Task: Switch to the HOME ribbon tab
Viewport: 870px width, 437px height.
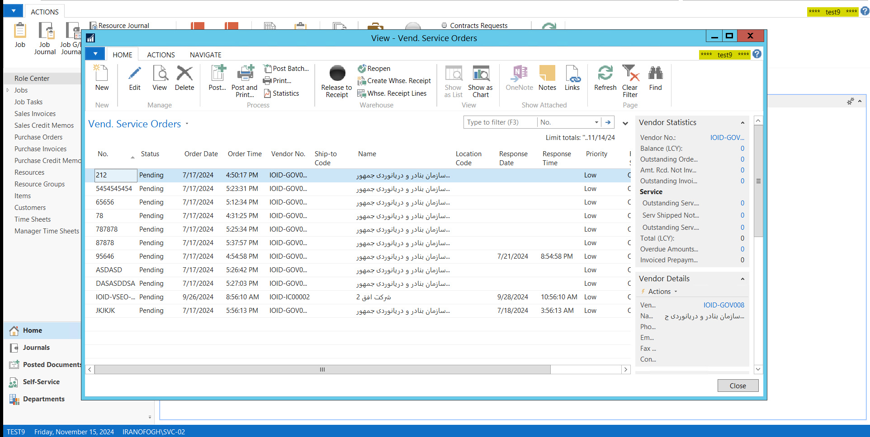Action: 123,55
